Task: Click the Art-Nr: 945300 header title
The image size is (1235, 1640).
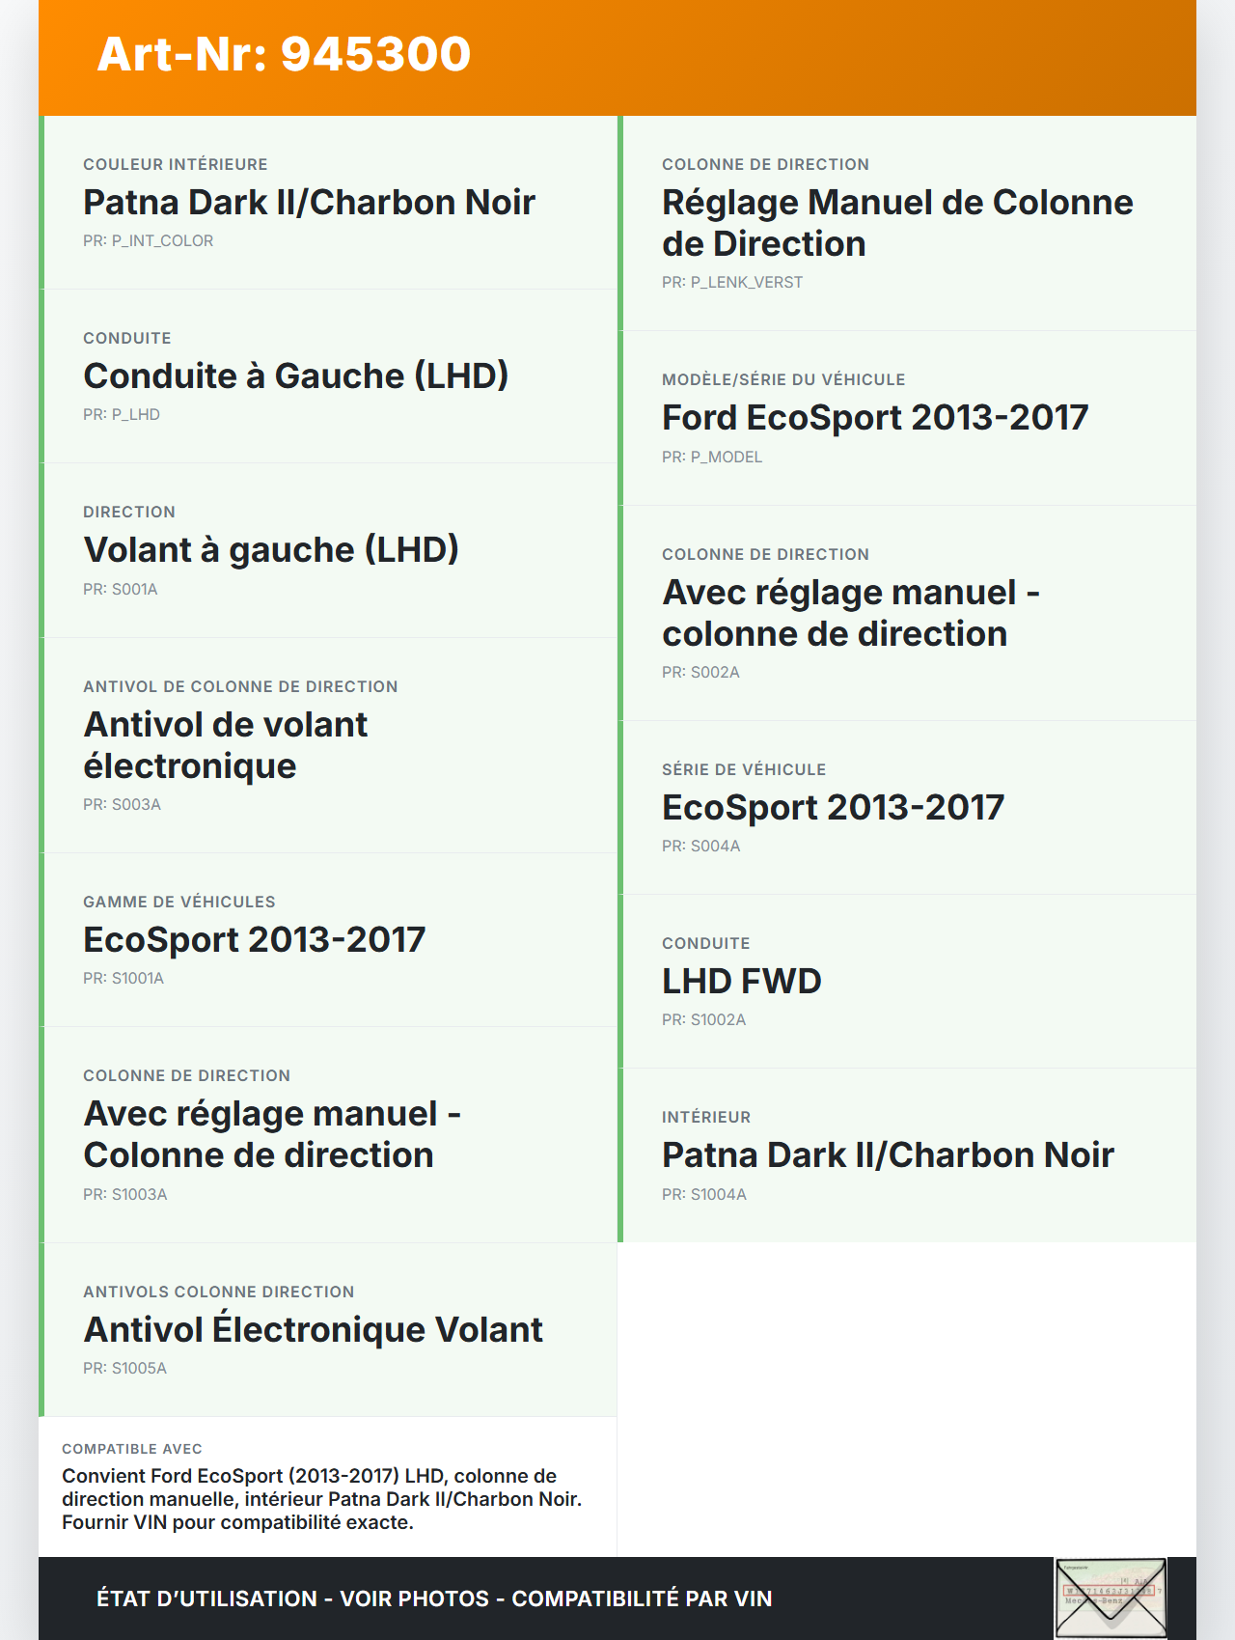Action: tap(284, 54)
